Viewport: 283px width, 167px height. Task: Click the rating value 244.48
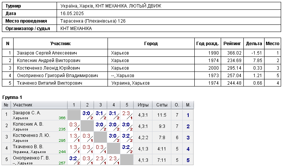click(x=234, y=83)
